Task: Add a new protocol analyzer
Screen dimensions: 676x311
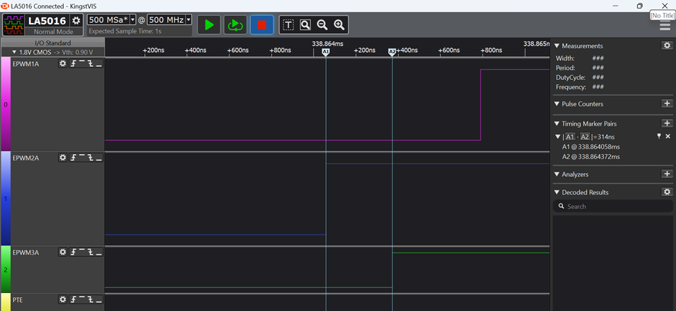Action: (667, 174)
